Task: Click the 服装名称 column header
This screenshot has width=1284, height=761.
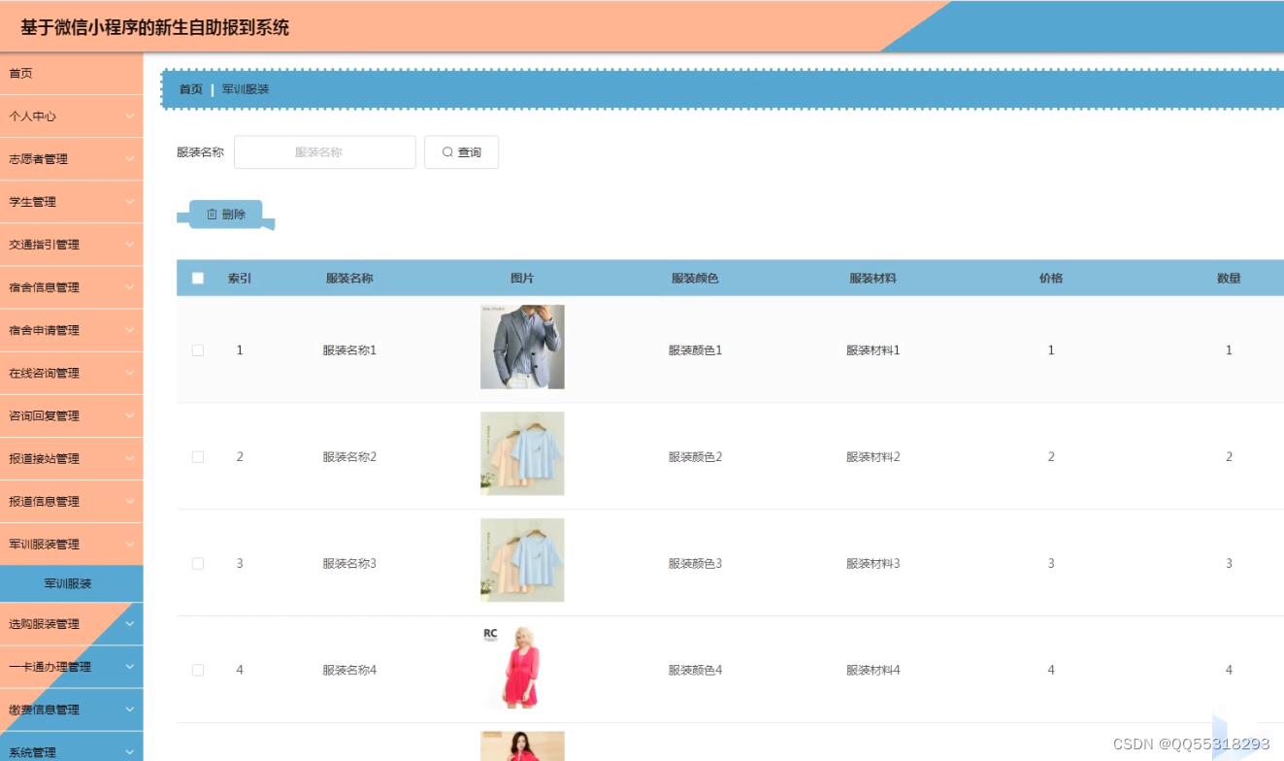Action: (x=349, y=279)
